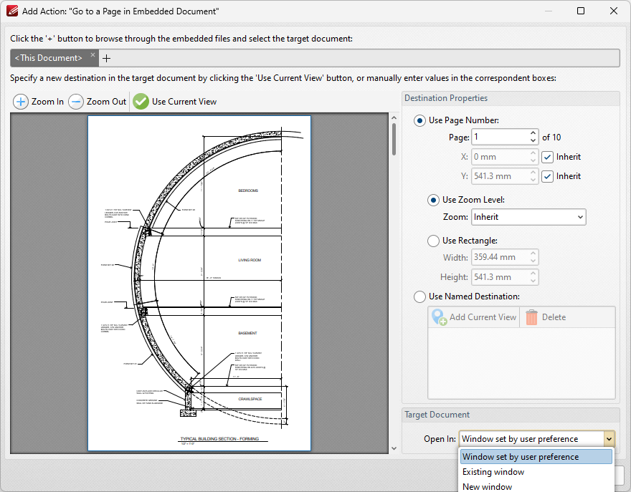Viewport: 631px width, 492px height.
Task: Click the Add Current View pin icon
Action: point(439,317)
